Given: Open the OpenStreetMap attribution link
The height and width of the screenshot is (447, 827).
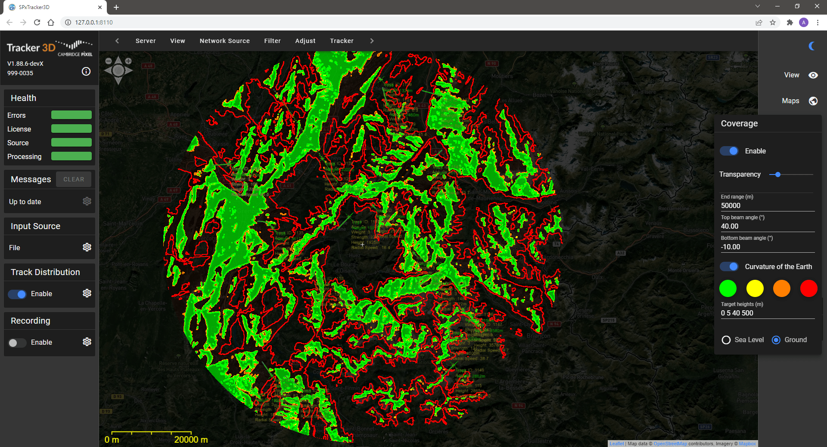Looking at the screenshot, I should coord(670,444).
